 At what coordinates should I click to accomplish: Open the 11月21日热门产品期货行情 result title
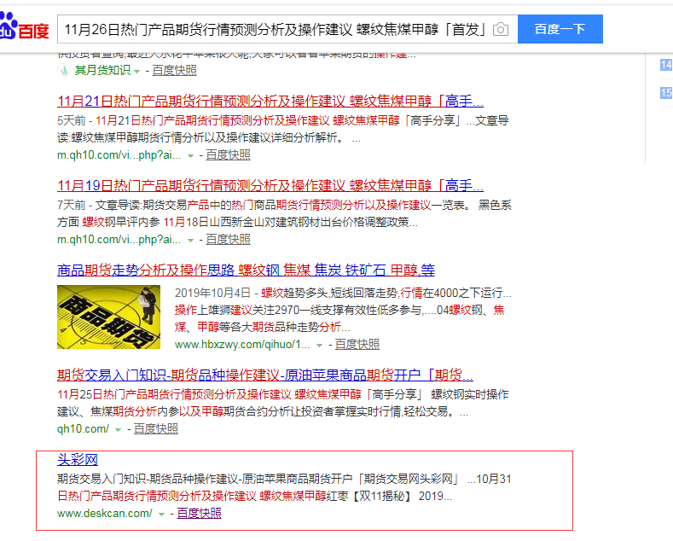[270, 102]
